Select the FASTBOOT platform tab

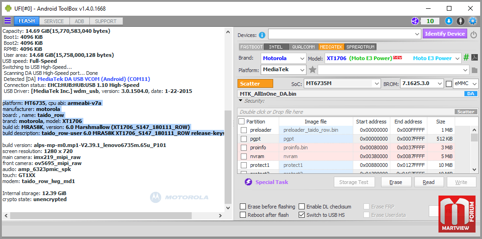(251, 47)
